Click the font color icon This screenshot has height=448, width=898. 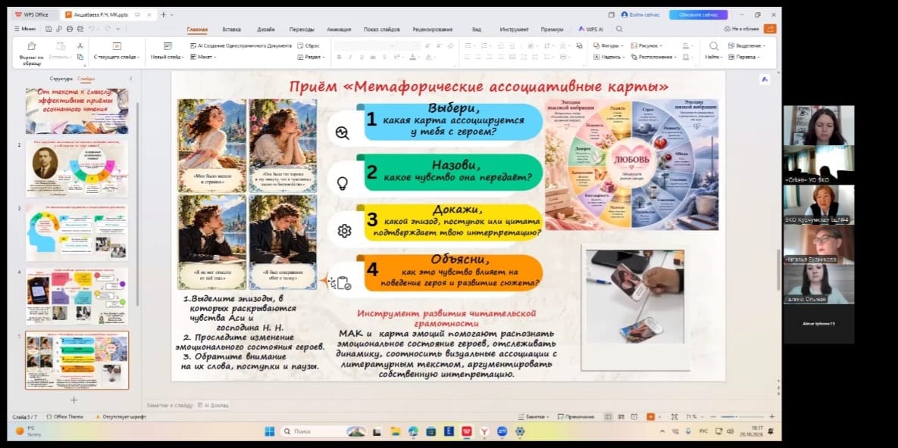[412, 58]
